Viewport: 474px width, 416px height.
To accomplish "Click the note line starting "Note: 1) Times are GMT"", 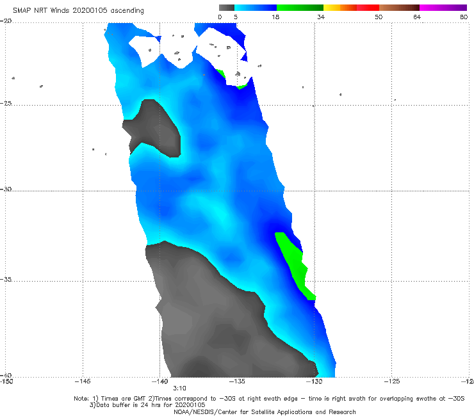I will click(269, 399).
